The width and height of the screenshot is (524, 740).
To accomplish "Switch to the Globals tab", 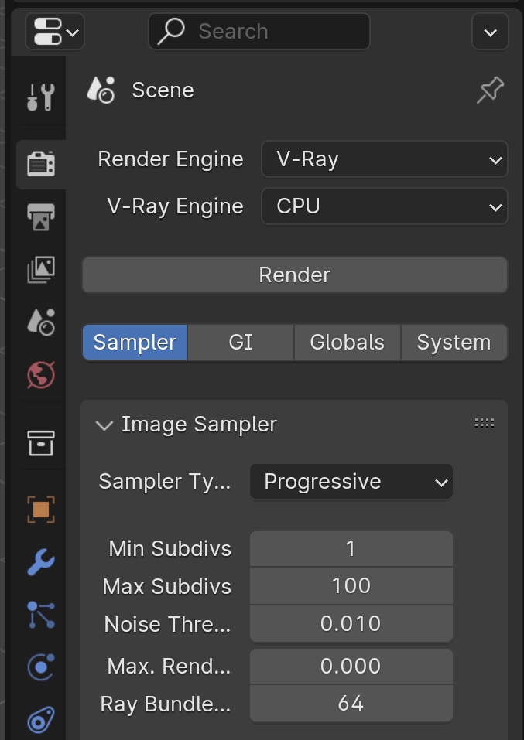I will tap(348, 342).
